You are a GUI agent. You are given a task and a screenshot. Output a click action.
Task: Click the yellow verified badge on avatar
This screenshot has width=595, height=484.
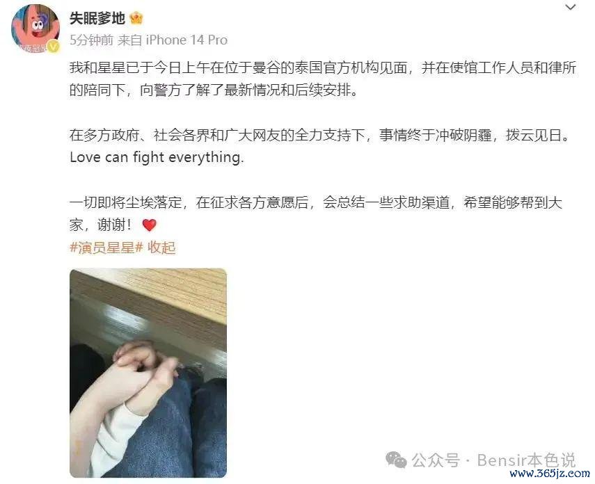(x=54, y=47)
